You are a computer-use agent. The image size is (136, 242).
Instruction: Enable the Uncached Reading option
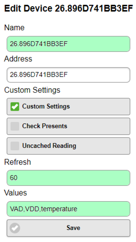(x=68, y=146)
